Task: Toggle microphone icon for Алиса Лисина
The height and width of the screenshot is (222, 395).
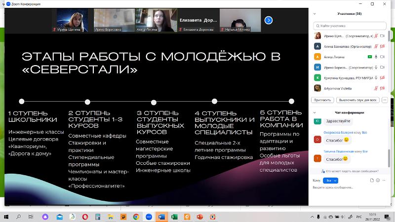Action: click(376, 57)
